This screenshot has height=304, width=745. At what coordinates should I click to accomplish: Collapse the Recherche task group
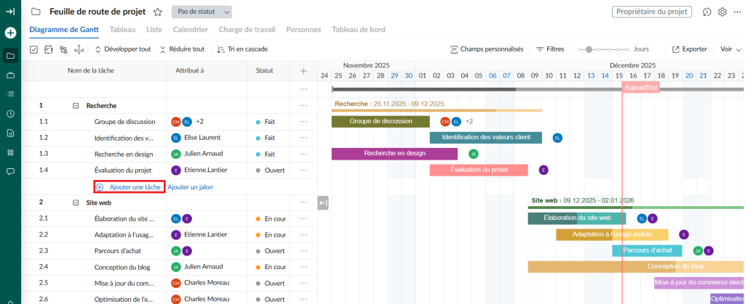(x=76, y=105)
